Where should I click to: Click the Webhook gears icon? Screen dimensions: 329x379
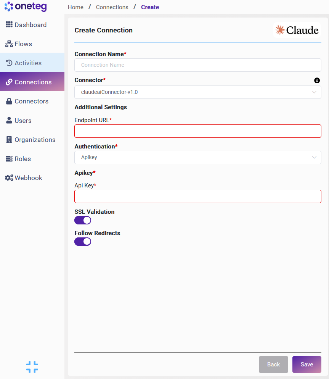[x=9, y=178]
